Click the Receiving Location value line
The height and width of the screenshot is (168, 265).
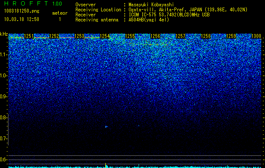coord(188,10)
